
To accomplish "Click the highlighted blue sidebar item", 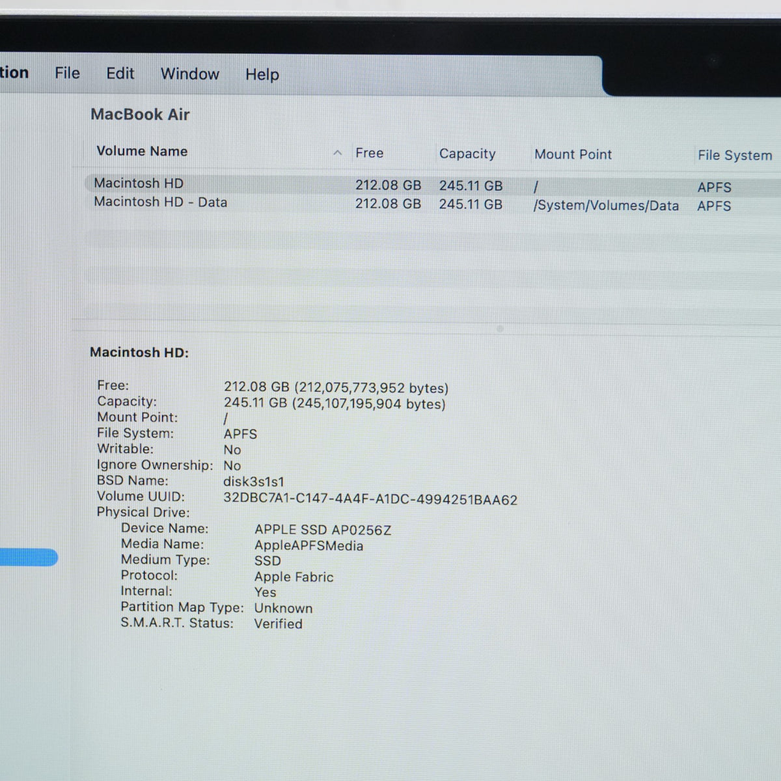I will click(x=29, y=558).
